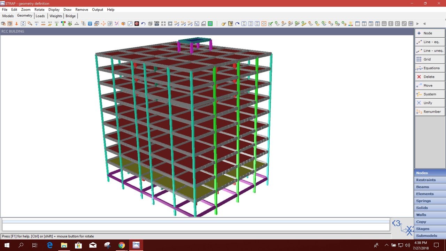Switch to the Loads tab
446x251 pixels.
tap(40, 16)
